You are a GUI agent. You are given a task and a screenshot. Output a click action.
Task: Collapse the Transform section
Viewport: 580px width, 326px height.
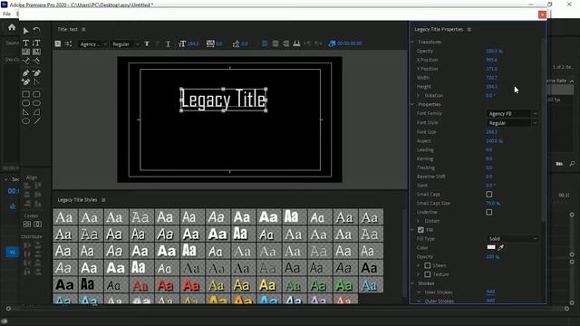pos(412,42)
